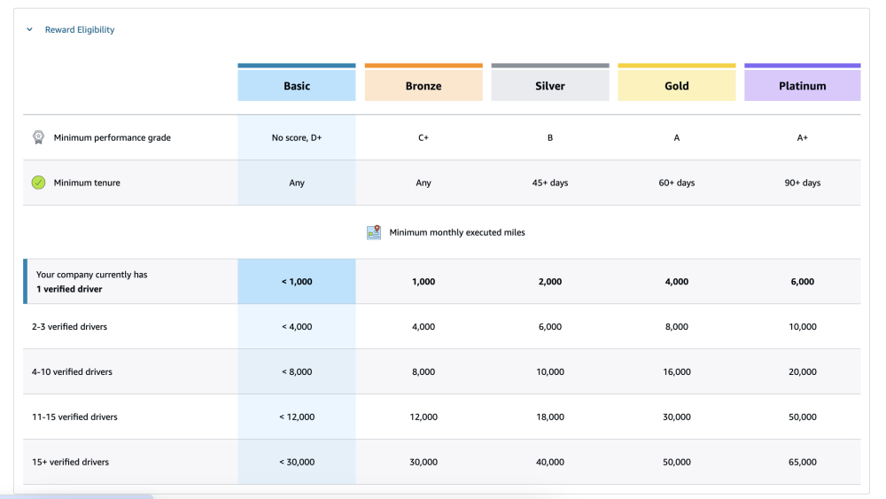Viewport: 886px width, 499px height.
Task: Select the 4-10 verified drivers row
Action: (x=72, y=372)
